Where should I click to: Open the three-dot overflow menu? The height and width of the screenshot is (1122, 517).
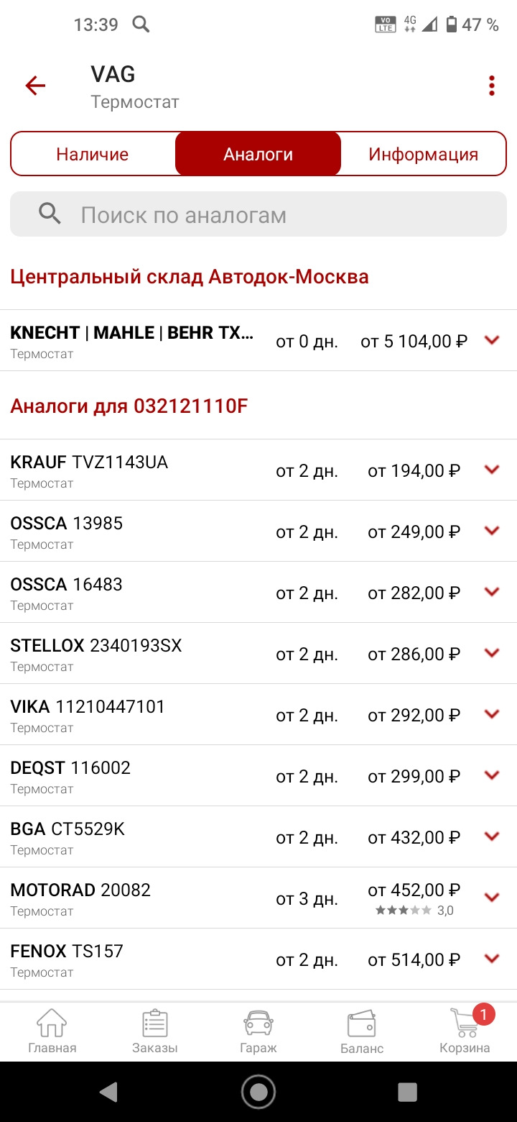coord(491,86)
